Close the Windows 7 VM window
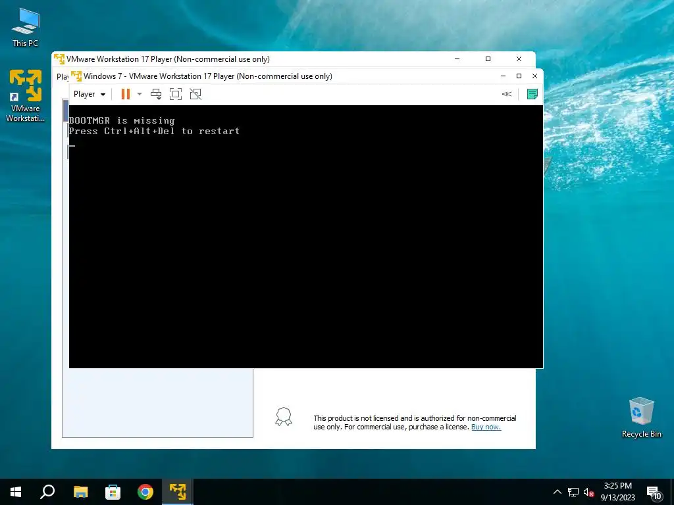Viewport: 674px width, 505px height. pyautogui.click(x=534, y=76)
